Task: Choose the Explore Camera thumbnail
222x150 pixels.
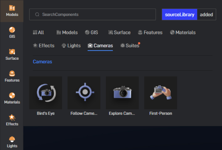Action: (122, 93)
